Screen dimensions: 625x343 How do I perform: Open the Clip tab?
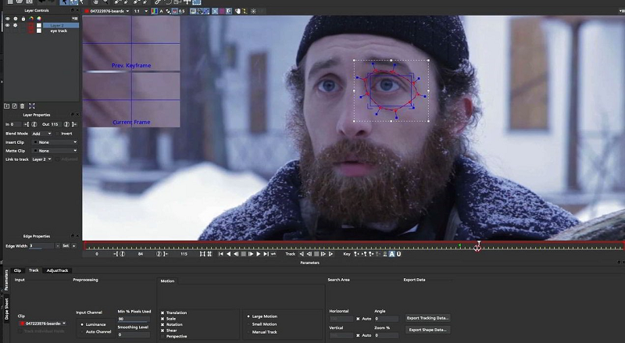[18, 270]
